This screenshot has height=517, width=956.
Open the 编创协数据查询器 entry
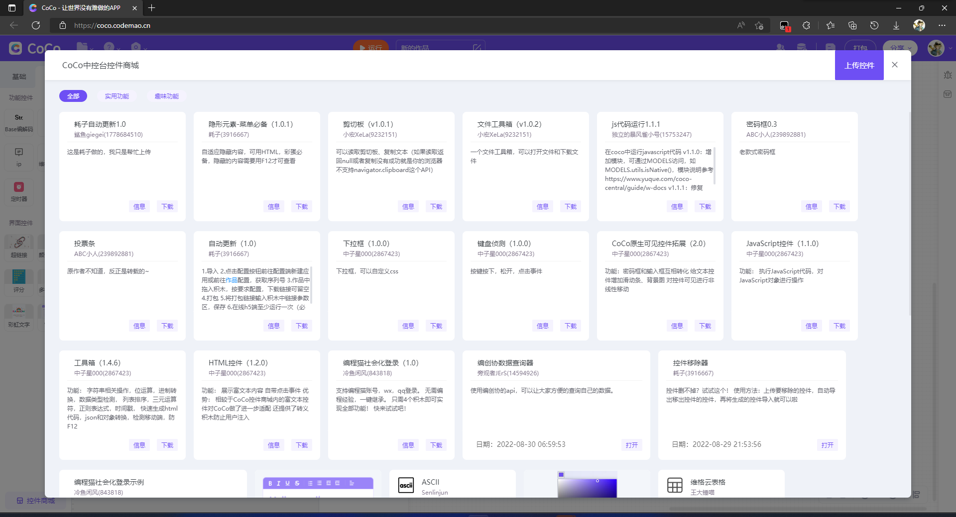632,445
